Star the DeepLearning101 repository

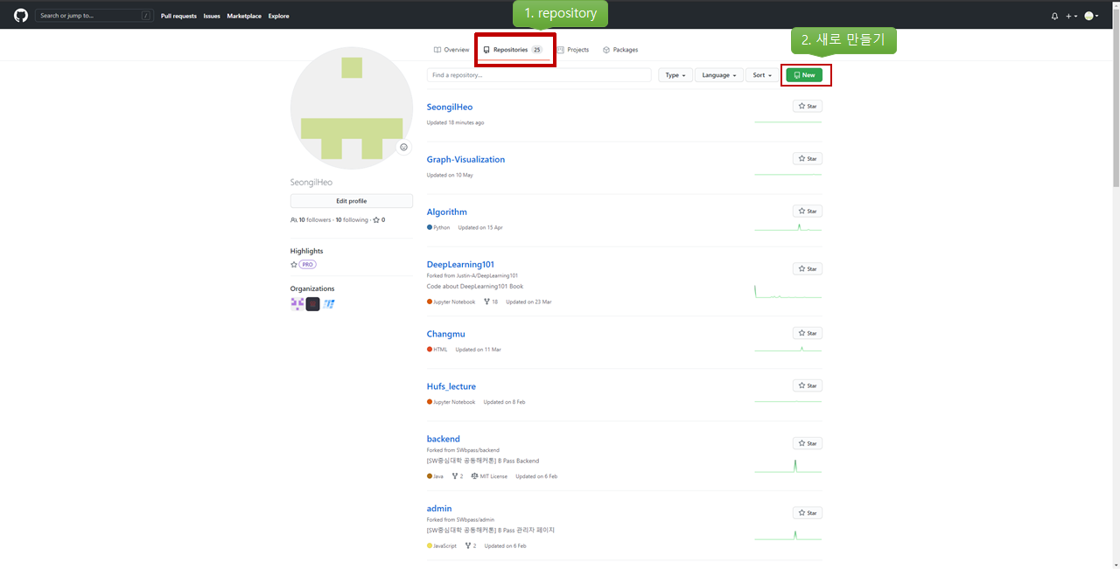808,269
